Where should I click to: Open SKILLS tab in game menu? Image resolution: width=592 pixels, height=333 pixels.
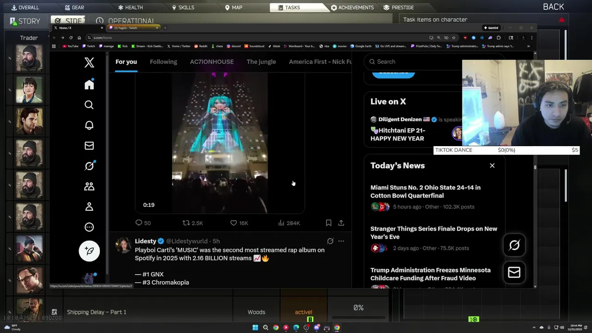183,7
